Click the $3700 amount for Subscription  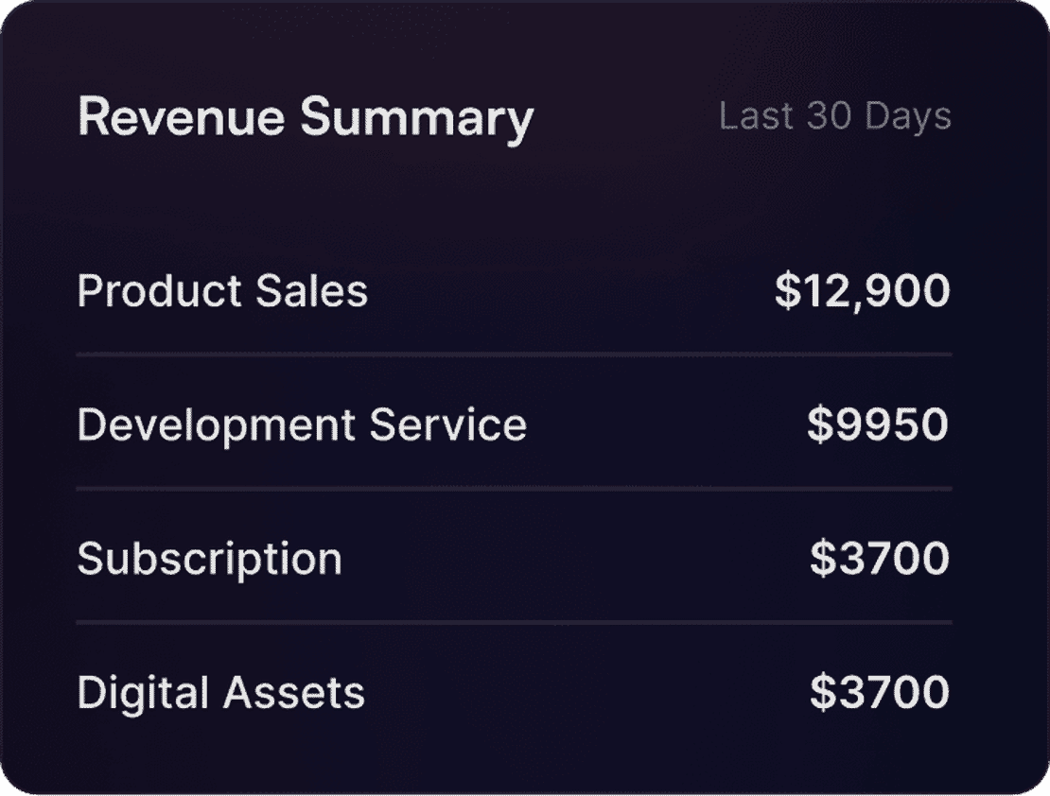pos(879,559)
